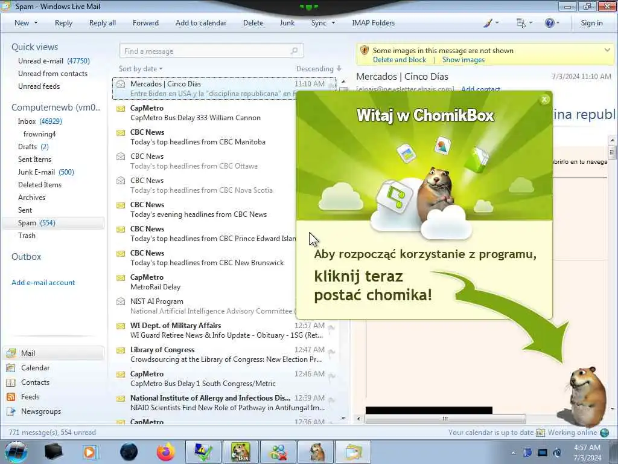
Task: Launch Firefox from the taskbar
Action: pos(166,452)
